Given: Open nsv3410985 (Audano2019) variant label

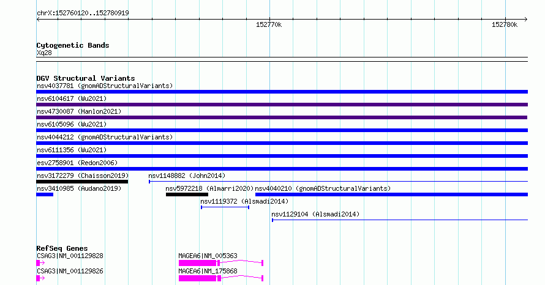Looking at the screenshot, I should [79, 188].
